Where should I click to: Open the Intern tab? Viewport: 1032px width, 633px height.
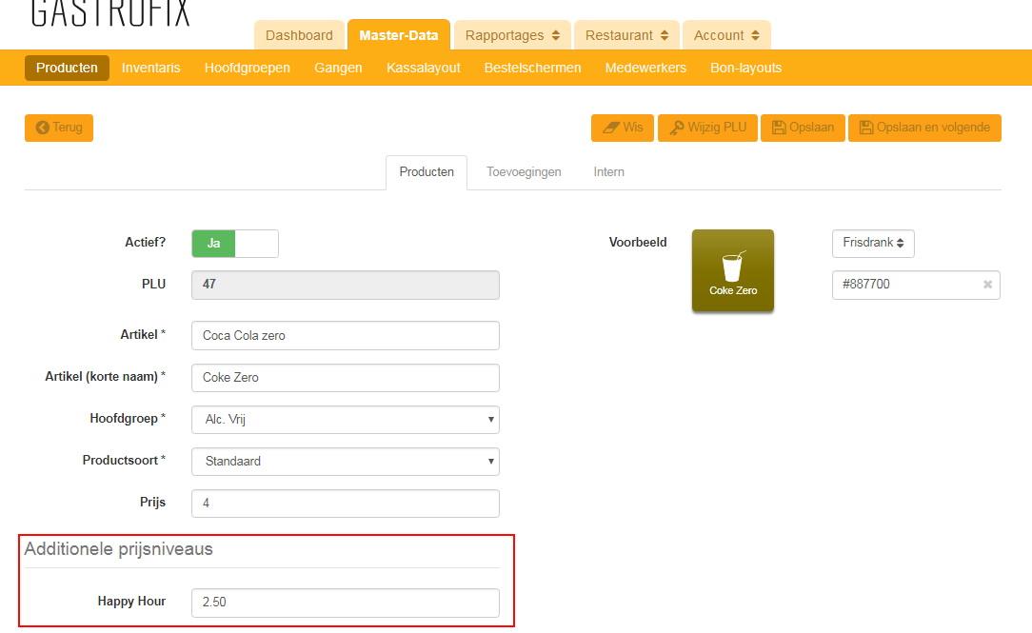point(608,172)
